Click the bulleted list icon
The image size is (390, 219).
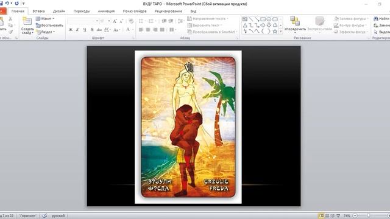(141, 21)
